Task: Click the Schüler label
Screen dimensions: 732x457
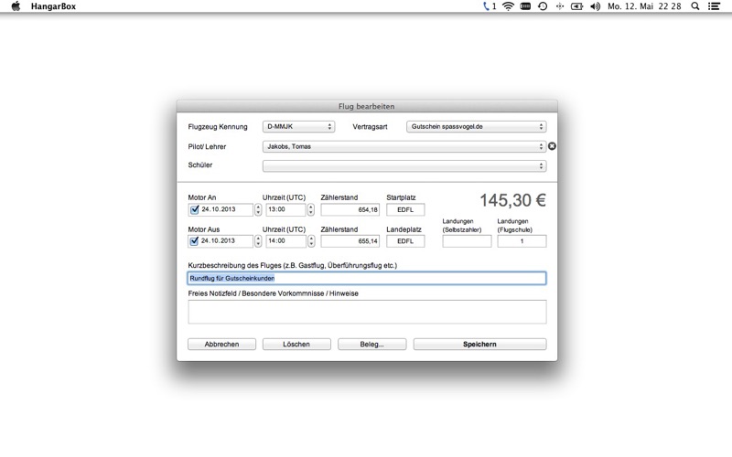Action: click(199, 165)
